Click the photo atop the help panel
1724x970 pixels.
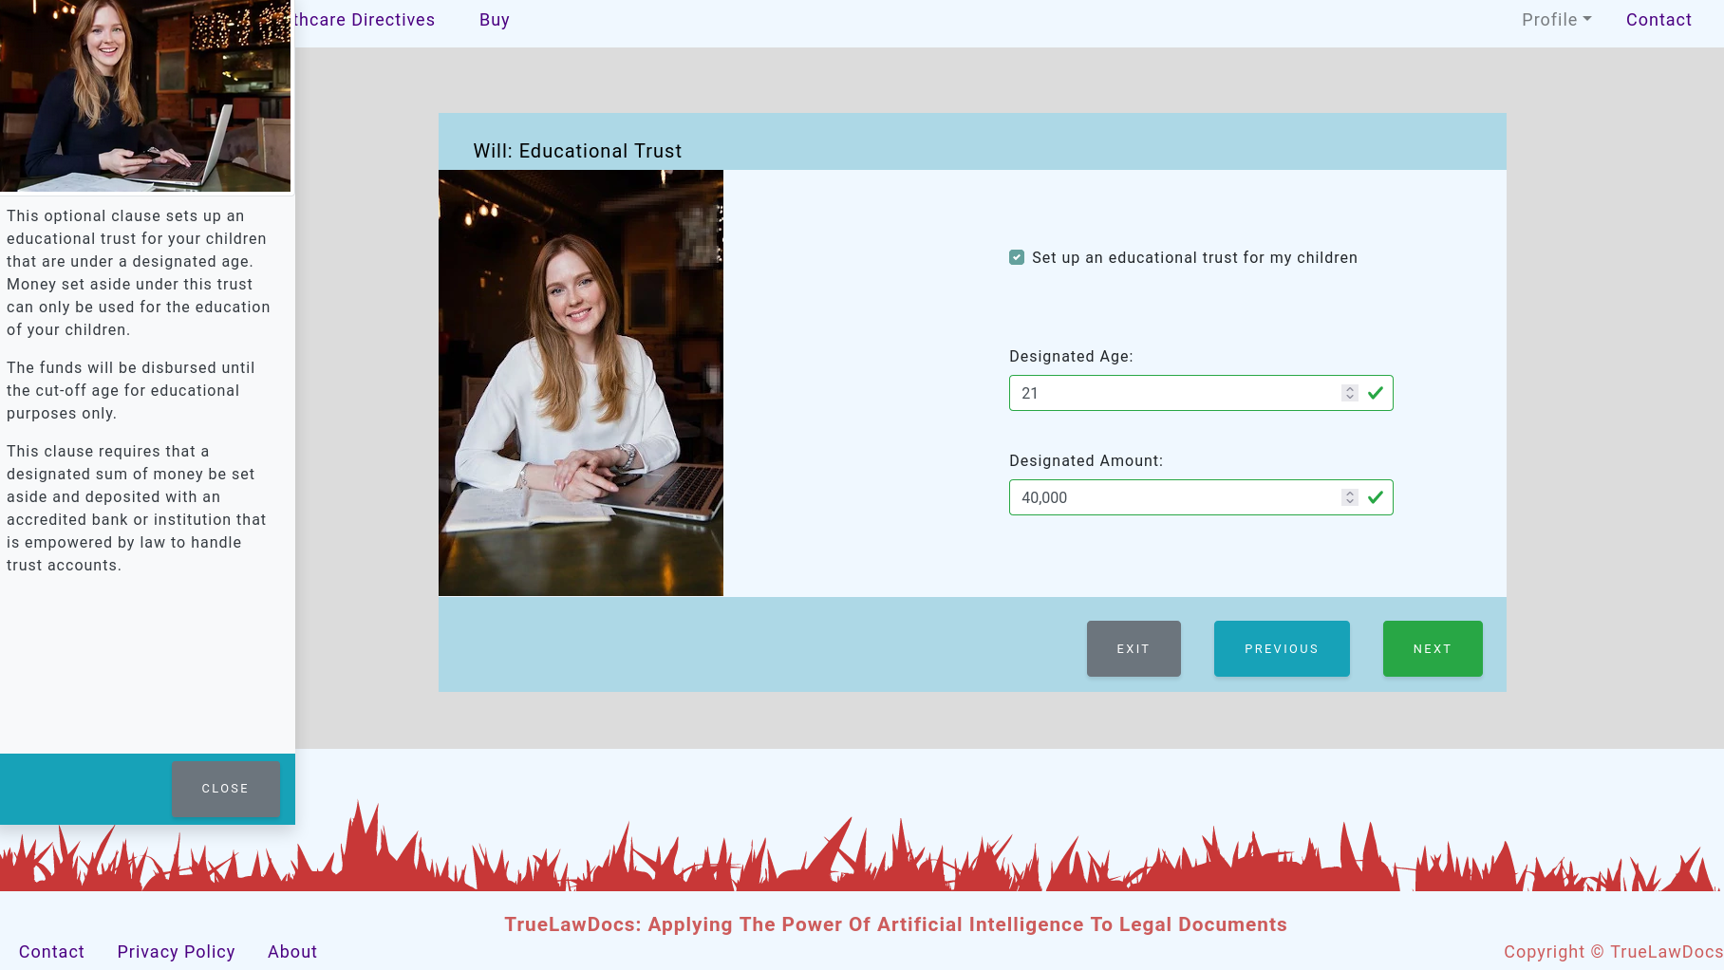click(145, 96)
